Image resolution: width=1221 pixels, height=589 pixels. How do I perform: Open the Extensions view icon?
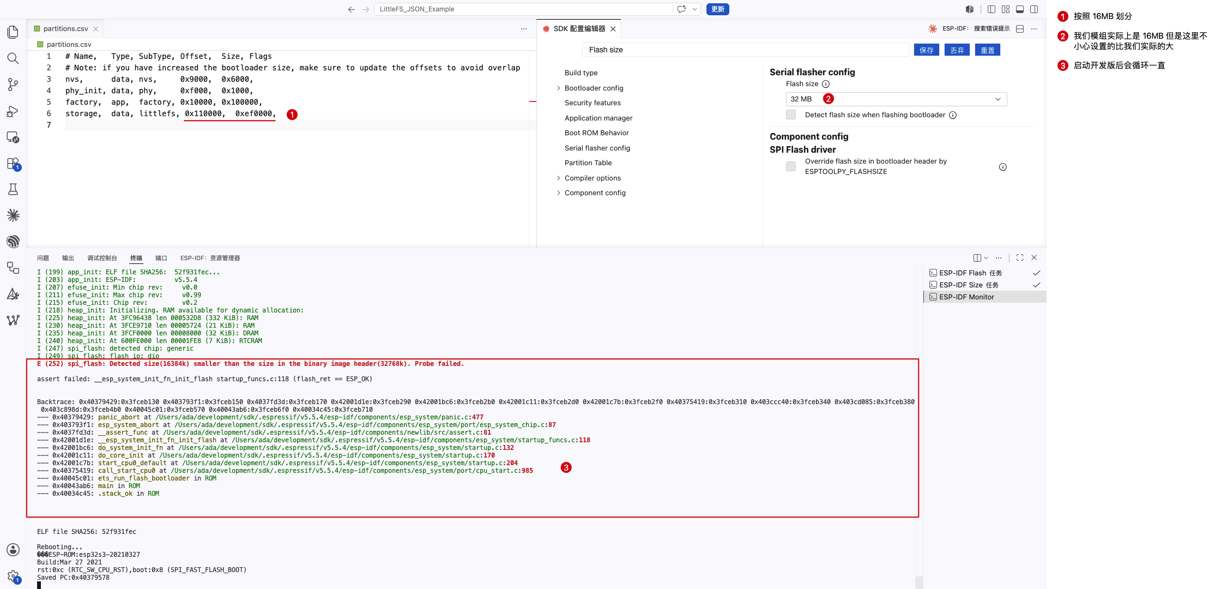(13, 164)
